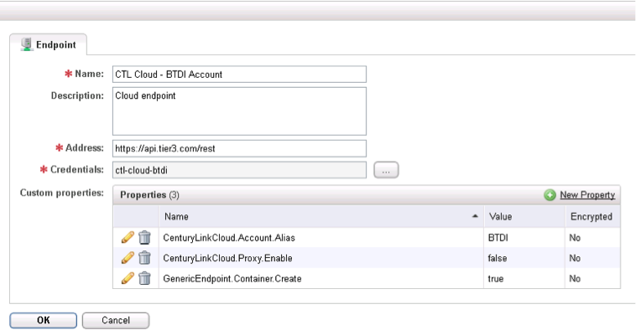This screenshot has width=636, height=335.
Task: Select the Endpoint tab
Action: pos(49,44)
